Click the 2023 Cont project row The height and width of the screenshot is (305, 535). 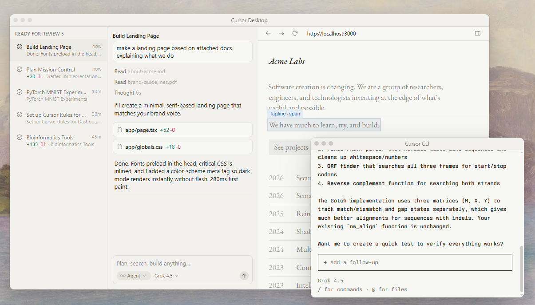click(290, 268)
